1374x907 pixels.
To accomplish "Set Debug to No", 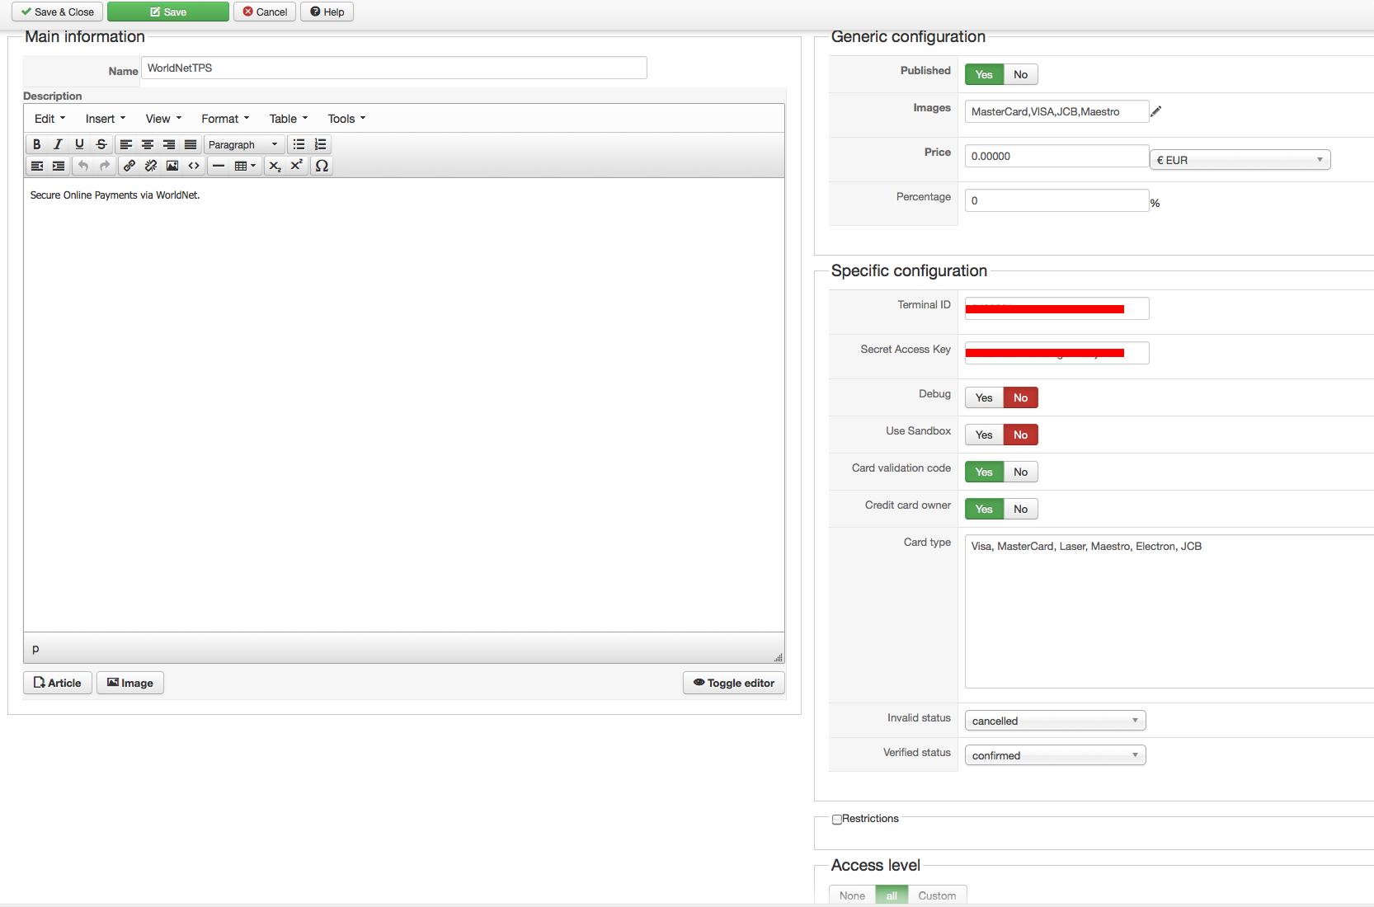I will click(1021, 397).
